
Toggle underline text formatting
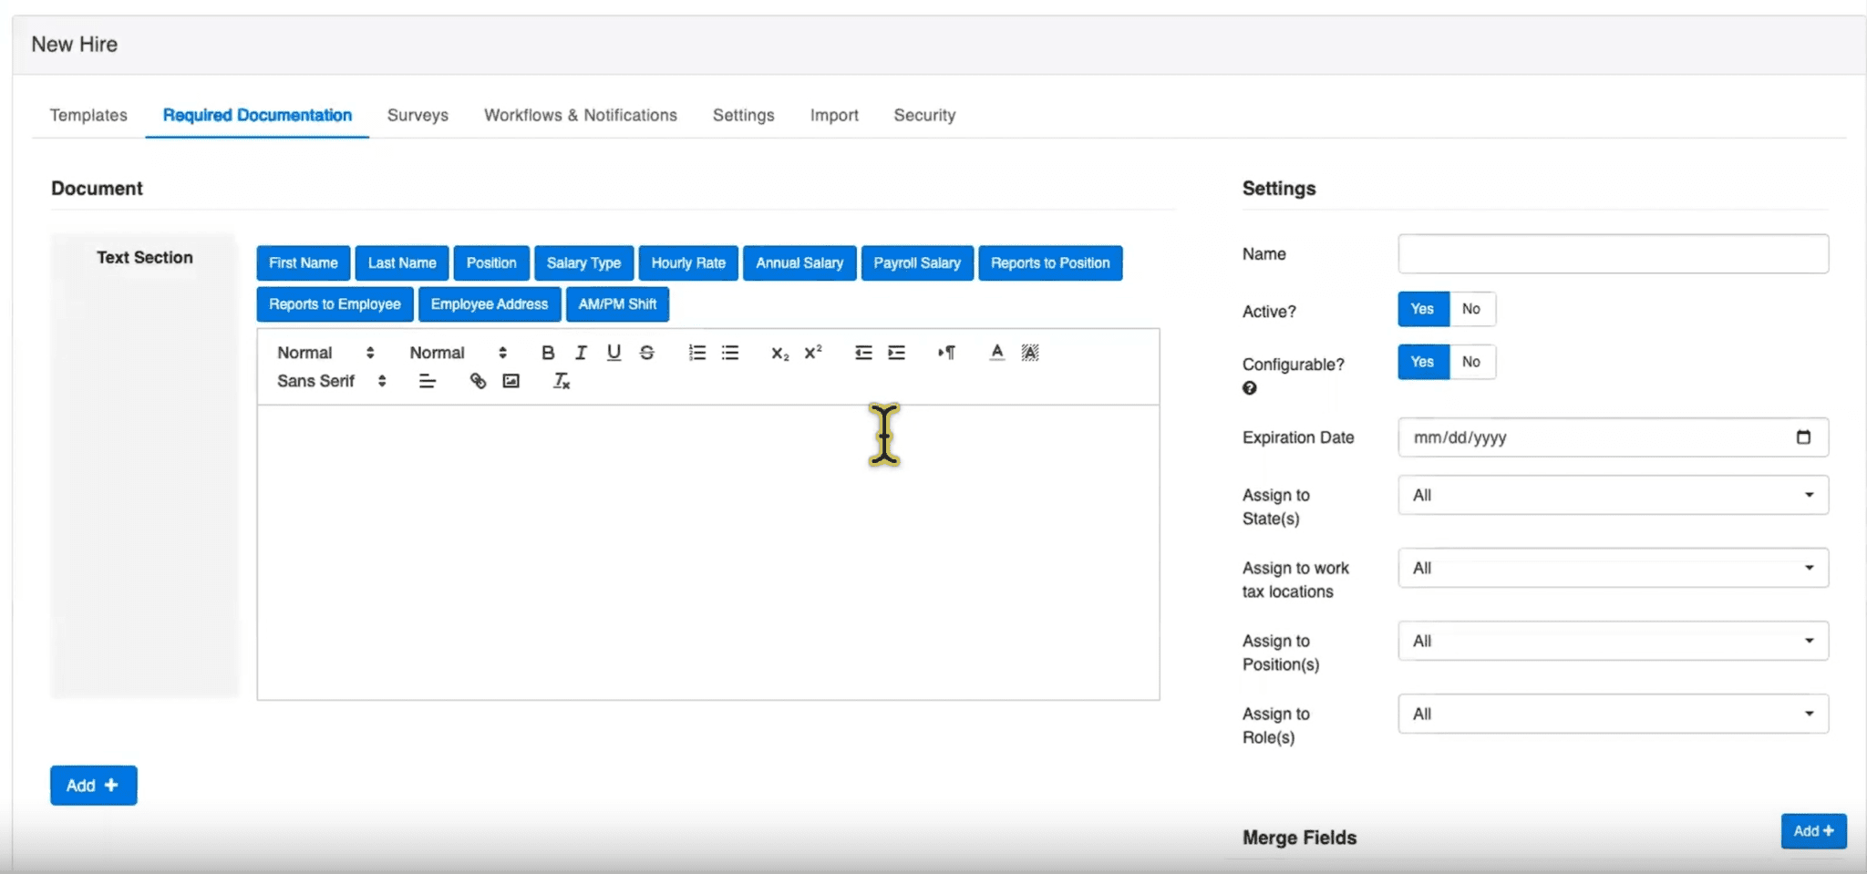[614, 353]
